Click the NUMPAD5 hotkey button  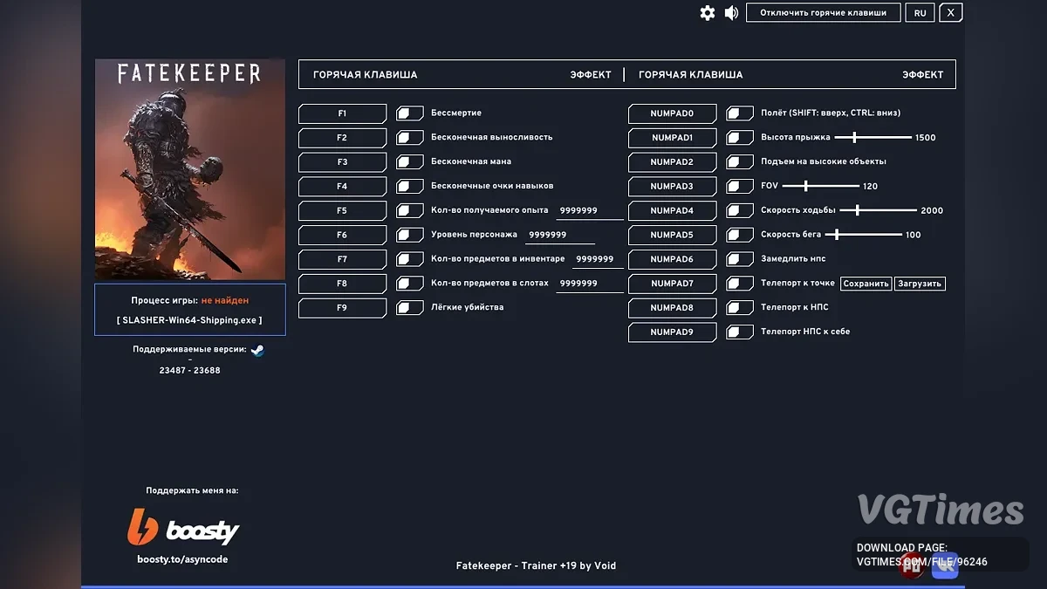coord(673,236)
